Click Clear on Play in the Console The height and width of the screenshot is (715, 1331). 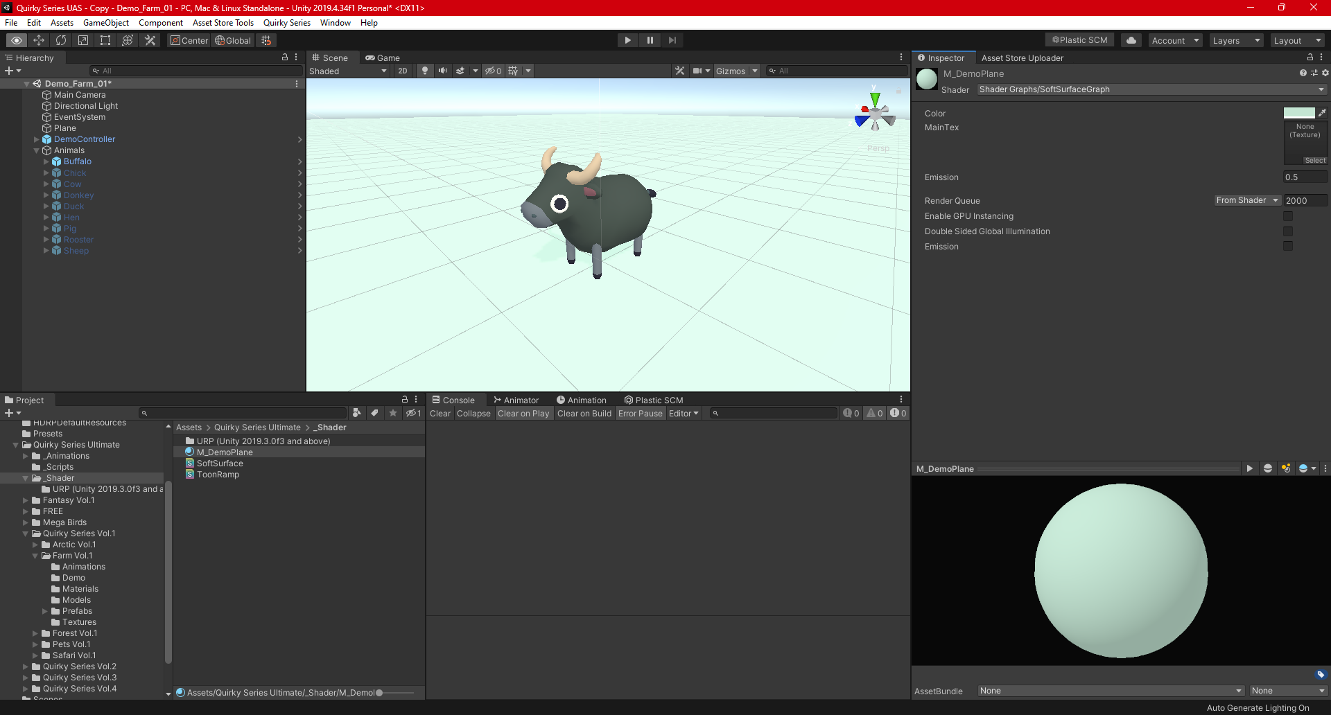tap(523, 413)
